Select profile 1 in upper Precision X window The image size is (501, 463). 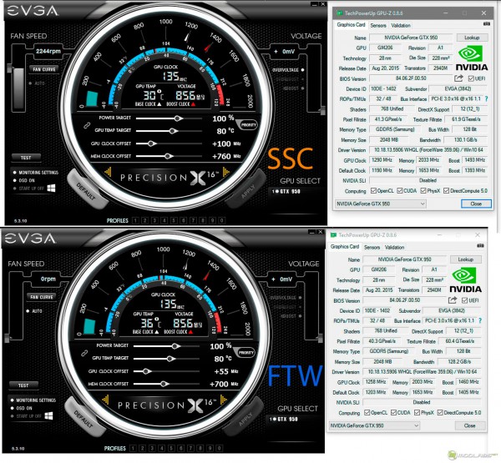[x=135, y=220]
